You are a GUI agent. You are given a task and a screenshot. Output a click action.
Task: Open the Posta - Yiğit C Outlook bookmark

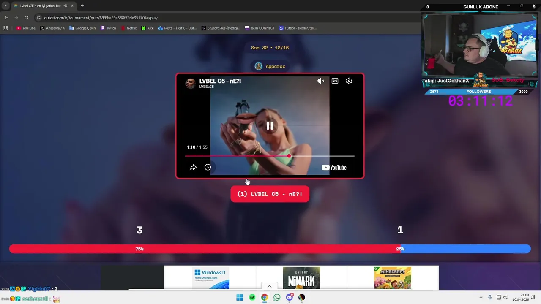click(x=178, y=28)
